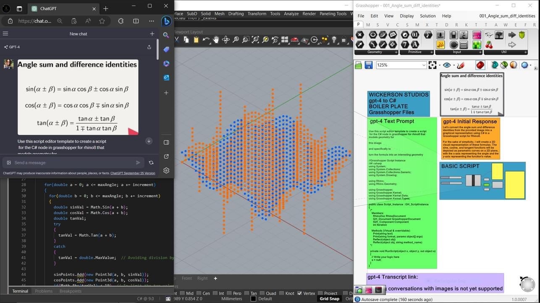Toggle the Vertex osnap checkbox
This screenshot has width=540, height=303.
tap(299, 293)
